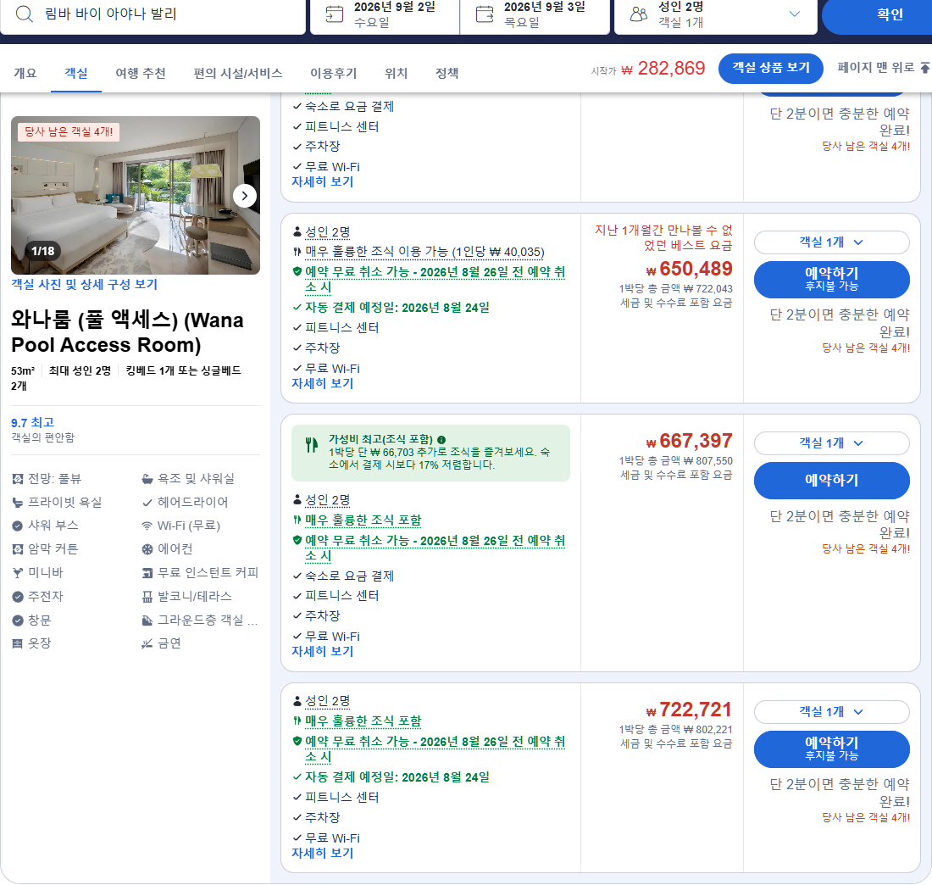Click 자세히 보기 in the 722,721 offer
The height and width of the screenshot is (885, 932).
(x=322, y=853)
